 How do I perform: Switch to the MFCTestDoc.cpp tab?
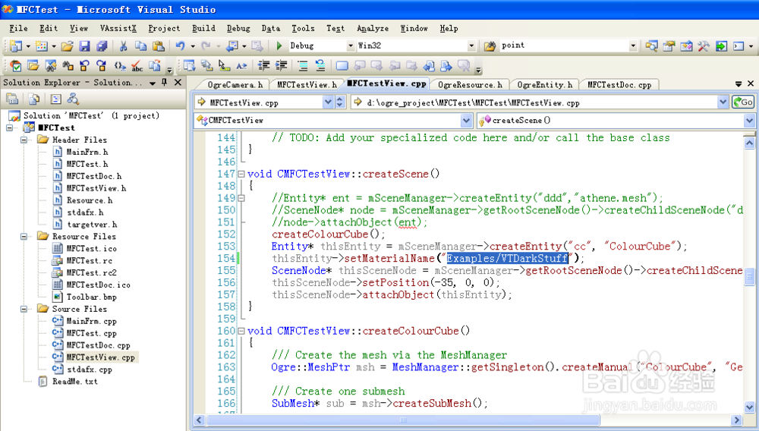click(619, 85)
